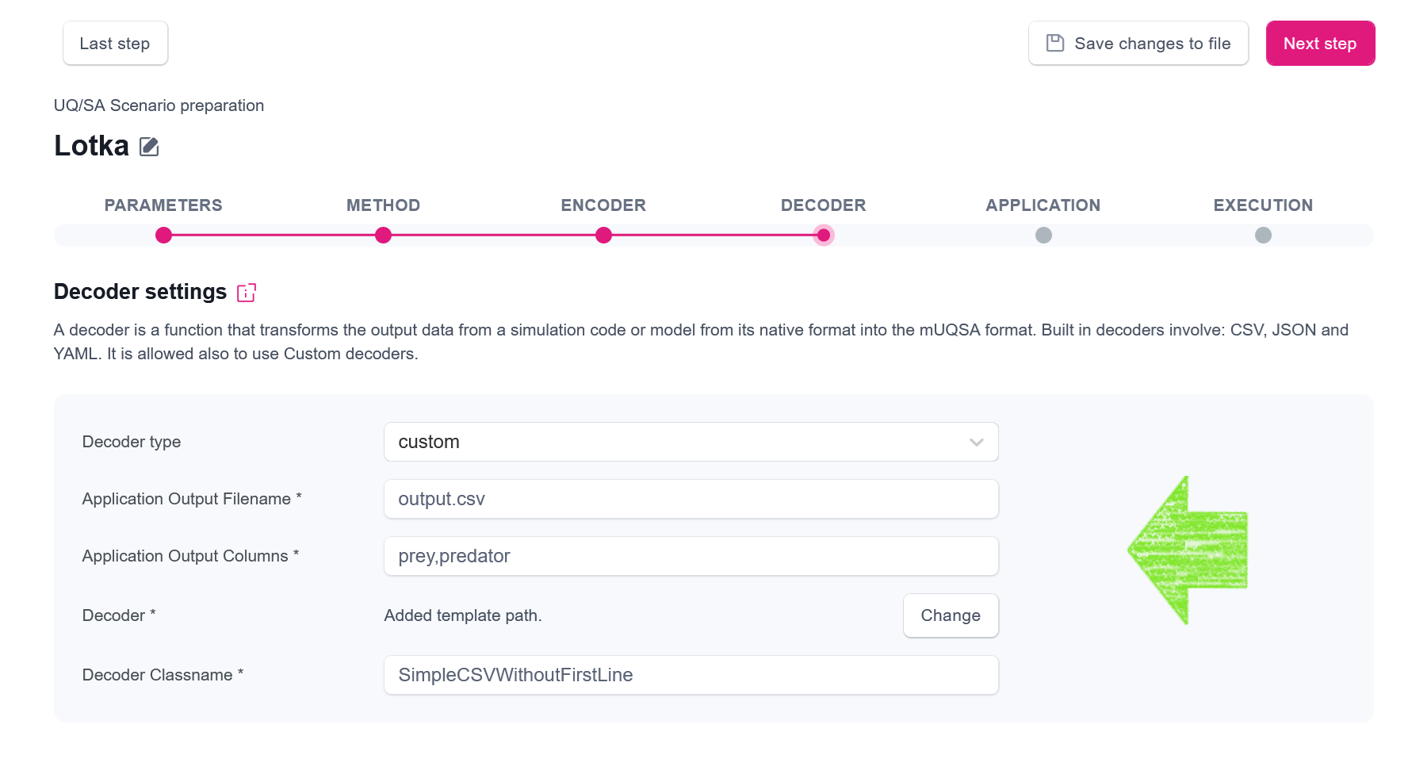
Task: Select the ENCODER step label
Action: (x=603, y=205)
